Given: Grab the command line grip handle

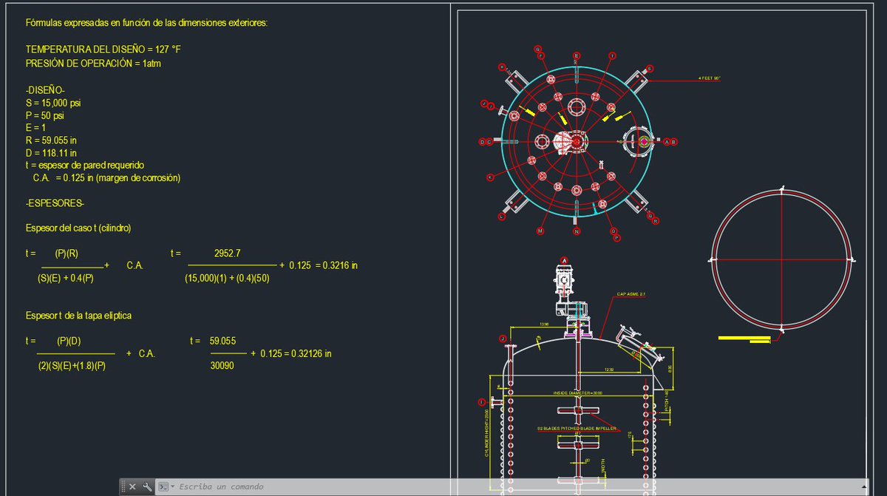Looking at the screenshot, I should [123, 486].
